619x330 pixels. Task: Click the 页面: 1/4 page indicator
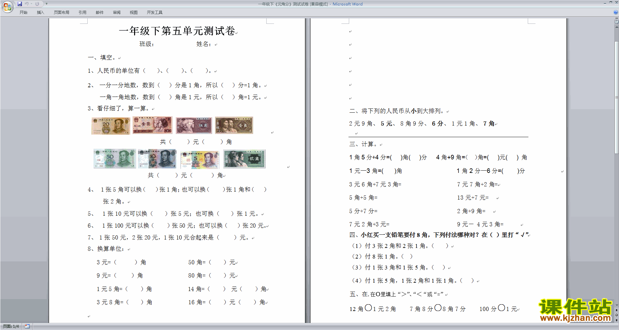coord(11,326)
